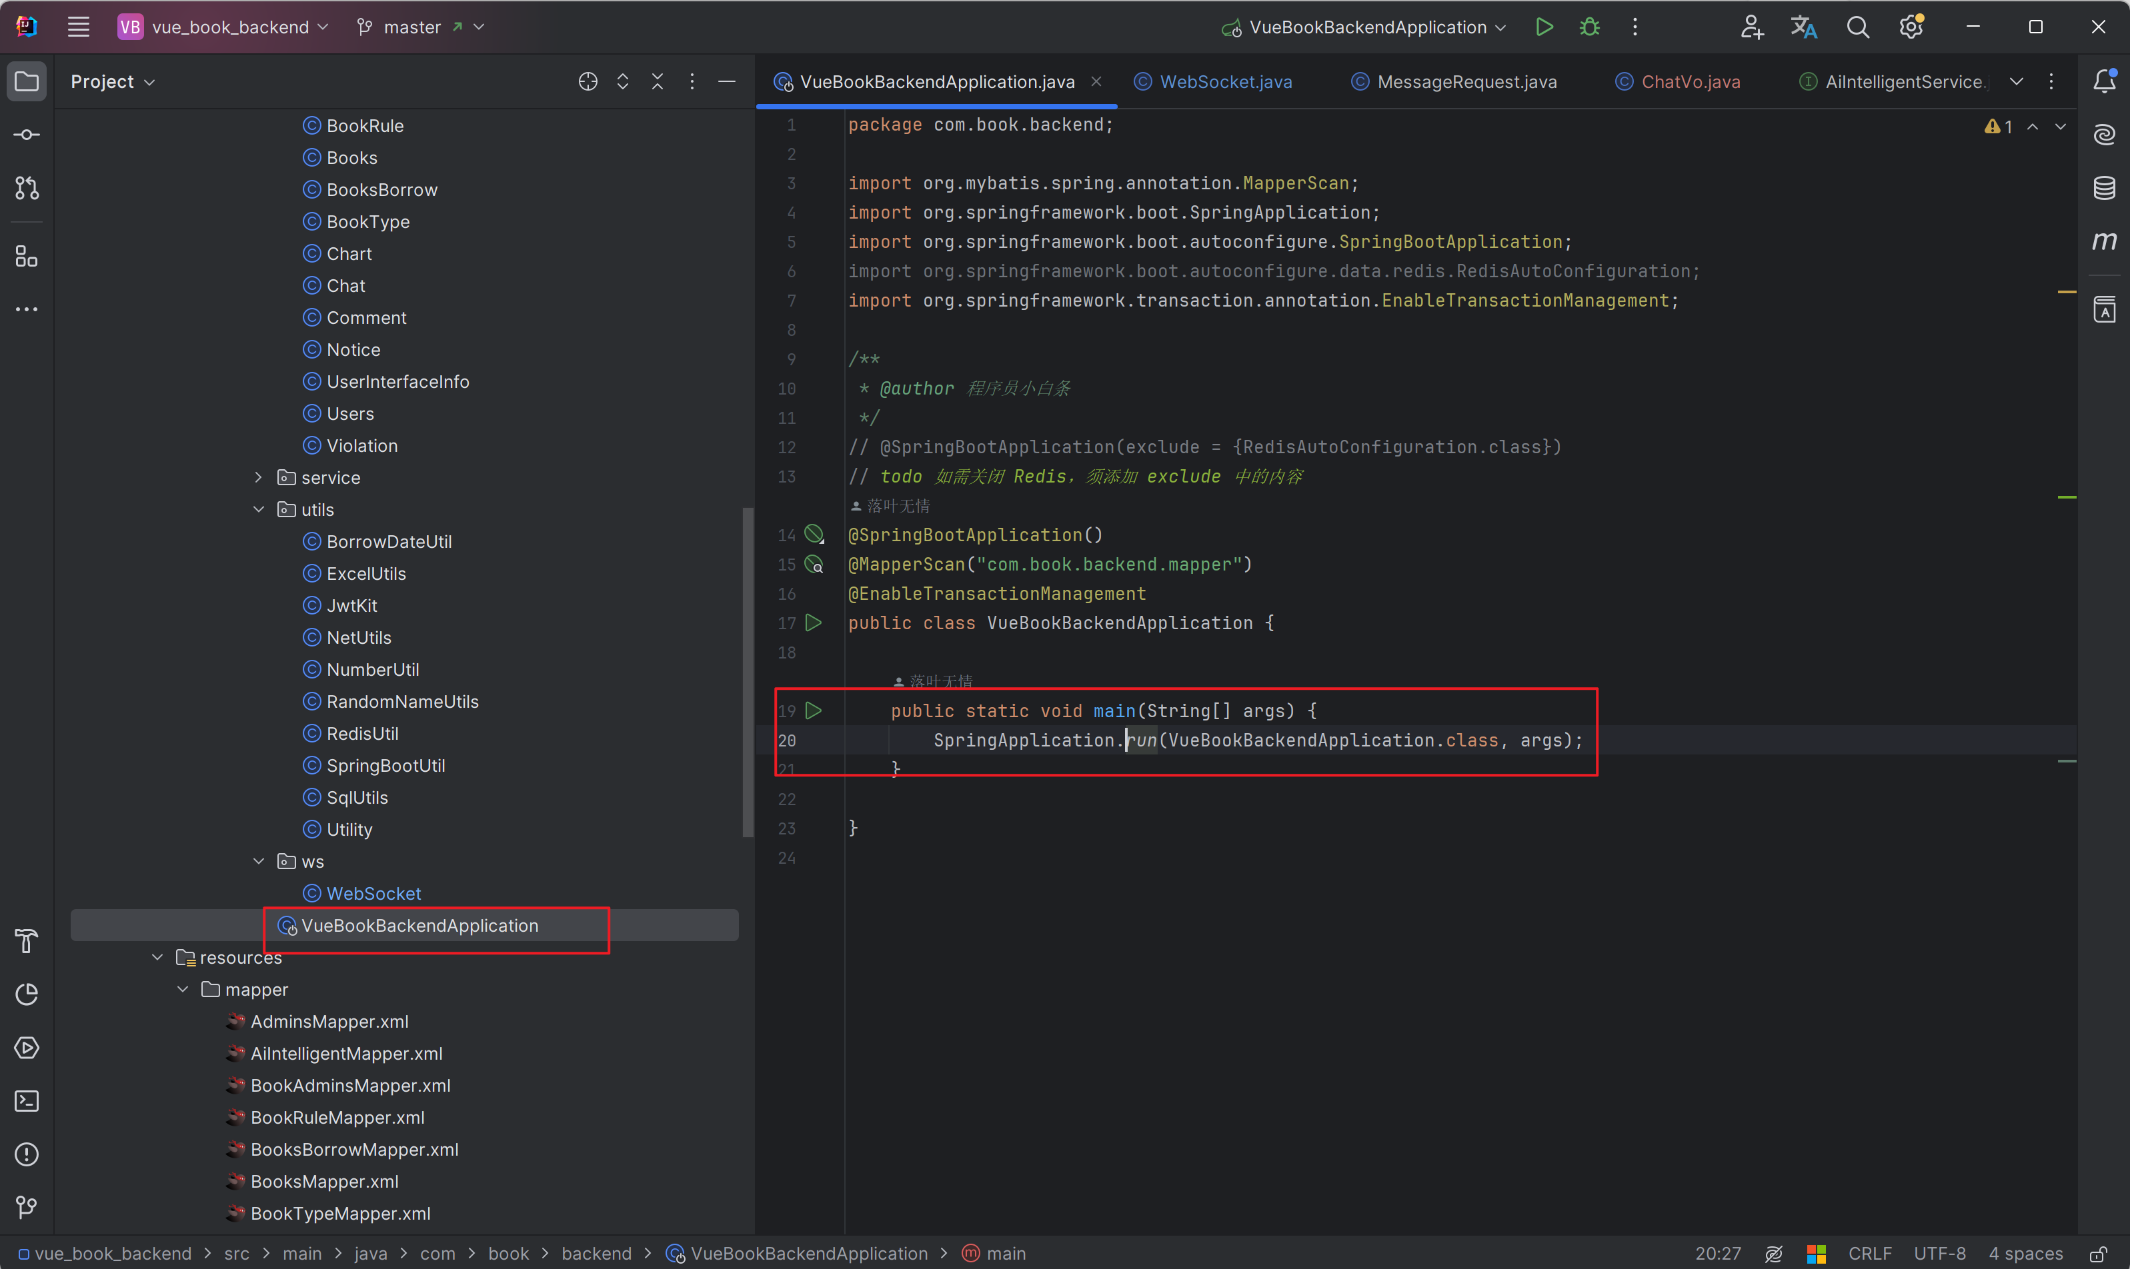Open the Terminal tool window
This screenshot has height=1269, width=2130.
pyautogui.click(x=27, y=1102)
